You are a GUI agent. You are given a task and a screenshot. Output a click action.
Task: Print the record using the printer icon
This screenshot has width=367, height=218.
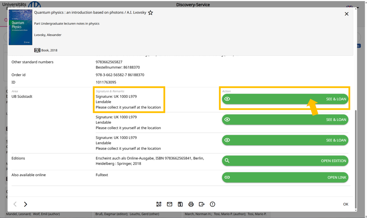191,204
